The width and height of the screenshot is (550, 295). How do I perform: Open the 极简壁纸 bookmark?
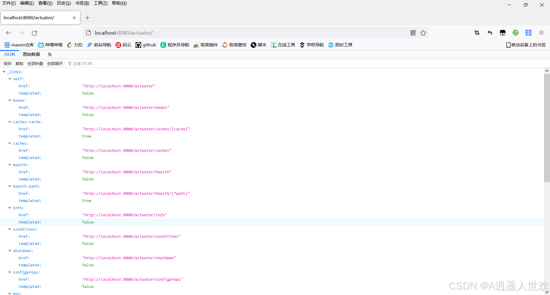point(234,45)
